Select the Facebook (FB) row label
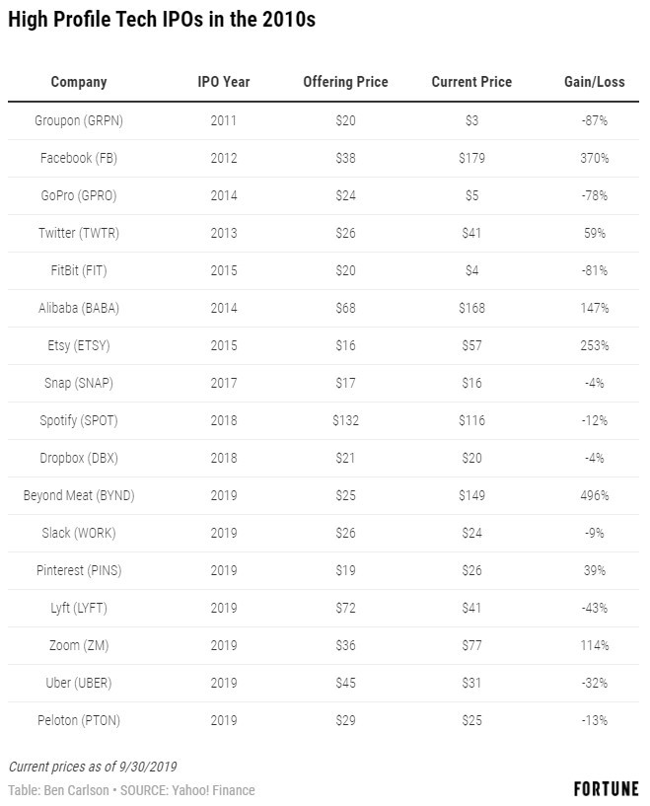650x806 pixels. pos(79,158)
